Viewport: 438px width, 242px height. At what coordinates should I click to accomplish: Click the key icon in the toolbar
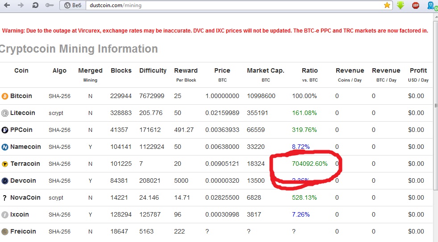point(50,5)
